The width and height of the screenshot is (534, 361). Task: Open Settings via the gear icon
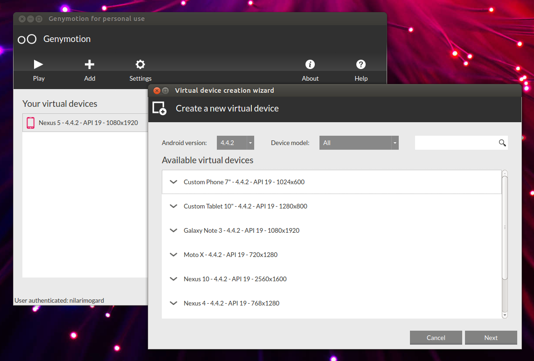pos(140,64)
